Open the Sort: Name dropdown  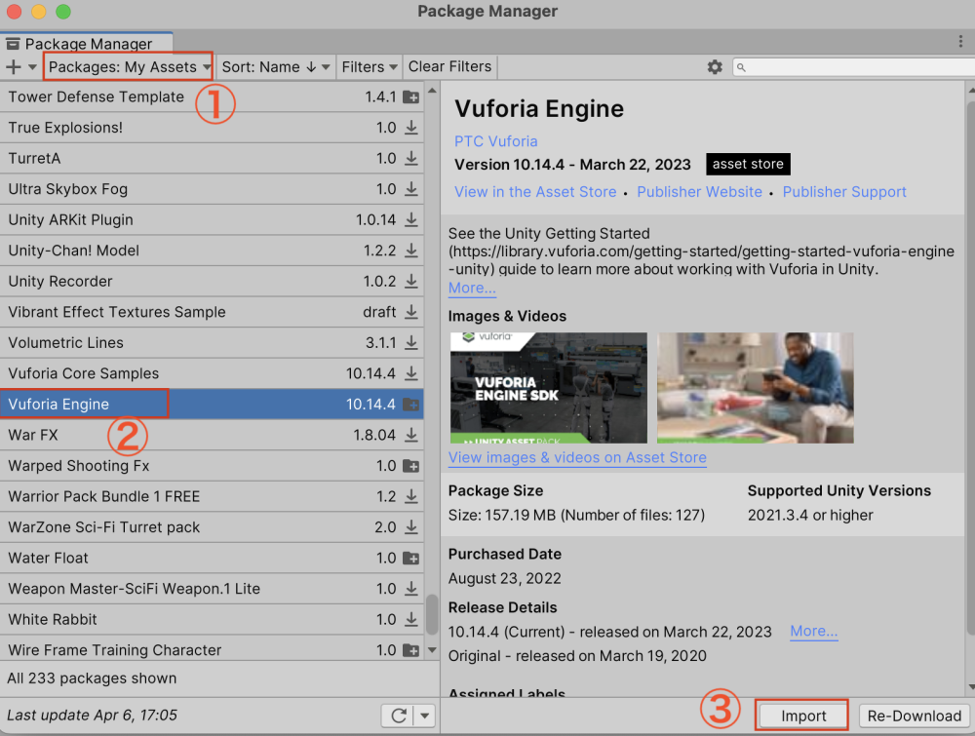pos(276,67)
